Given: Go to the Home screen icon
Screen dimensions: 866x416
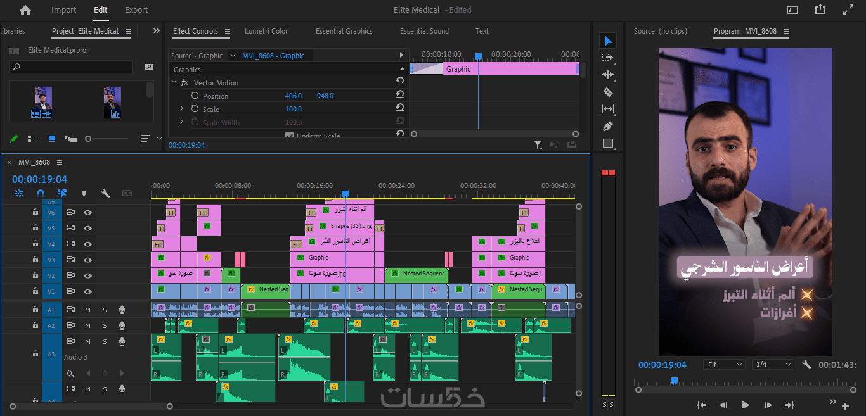Looking at the screenshot, I should coord(25,9).
